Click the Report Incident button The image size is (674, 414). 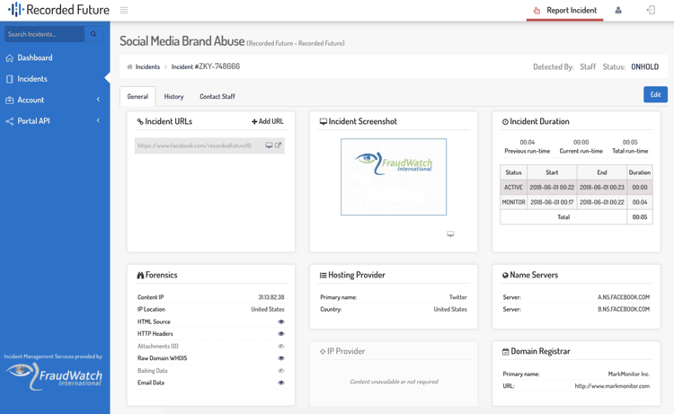(x=565, y=11)
